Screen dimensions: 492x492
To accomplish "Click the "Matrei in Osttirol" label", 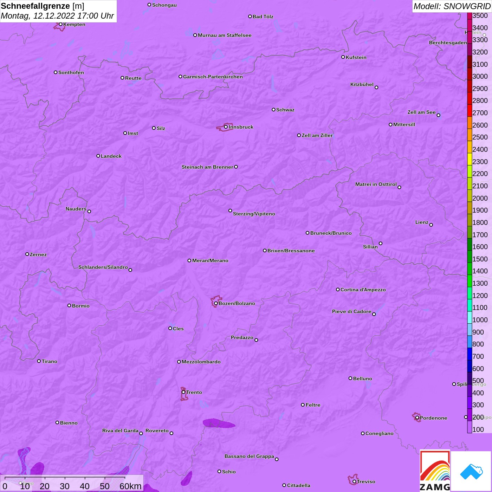I will click(x=376, y=184).
